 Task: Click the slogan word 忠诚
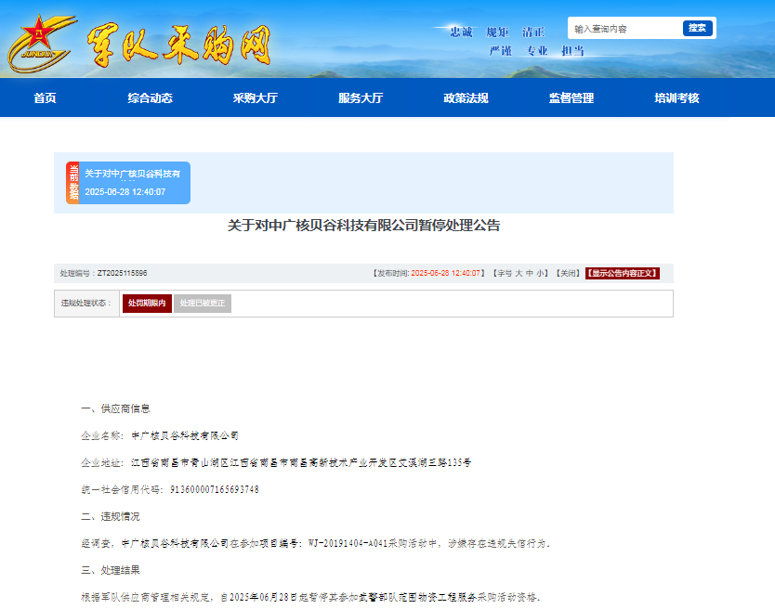point(461,32)
